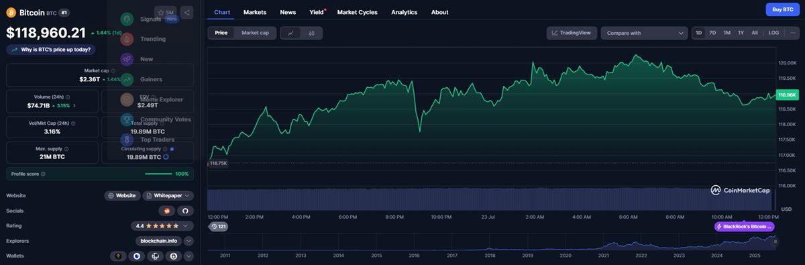The width and height of the screenshot is (805, 265).
Task: Open the Compare with dropdown
Action: pyautogui.click(x=645, y=33)
